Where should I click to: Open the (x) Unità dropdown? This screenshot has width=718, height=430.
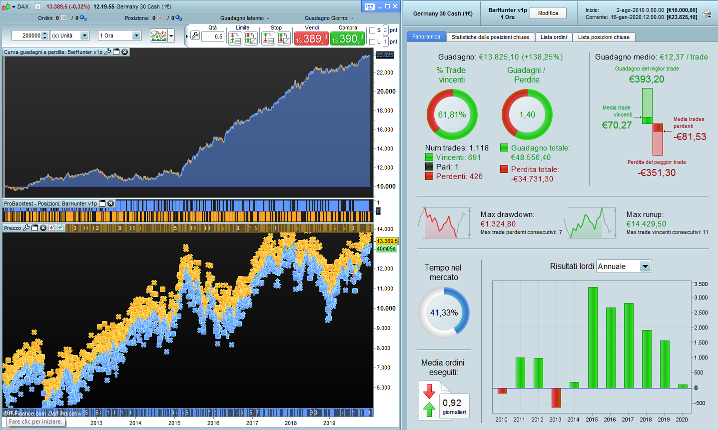pos(70,35)
